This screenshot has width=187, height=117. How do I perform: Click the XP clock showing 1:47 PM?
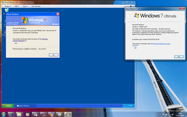(x=130, y=106)
